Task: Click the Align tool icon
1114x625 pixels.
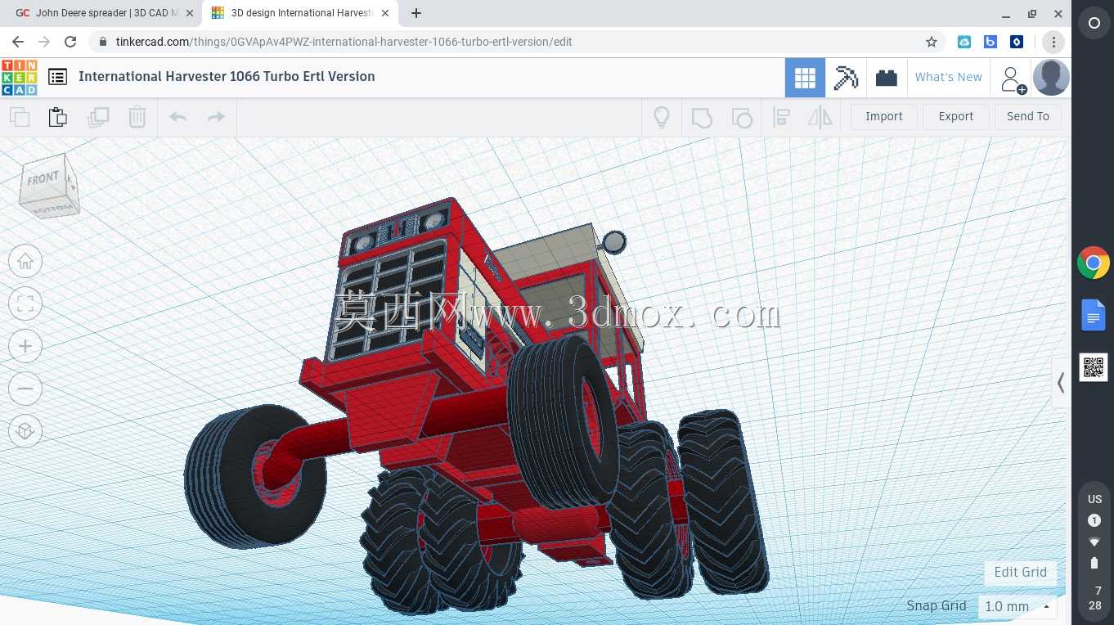Action: tap(781, 117)
